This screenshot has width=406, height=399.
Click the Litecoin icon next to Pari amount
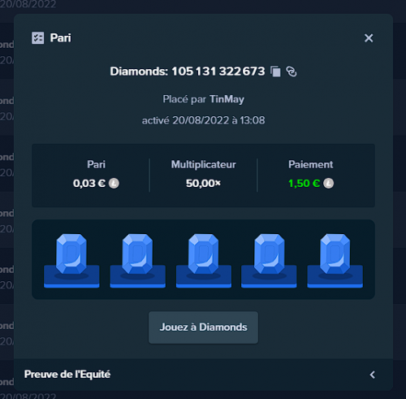click(114, 184)
